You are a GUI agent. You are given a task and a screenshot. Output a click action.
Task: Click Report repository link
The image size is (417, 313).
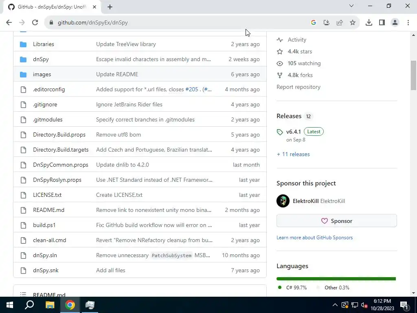point(298,87)
